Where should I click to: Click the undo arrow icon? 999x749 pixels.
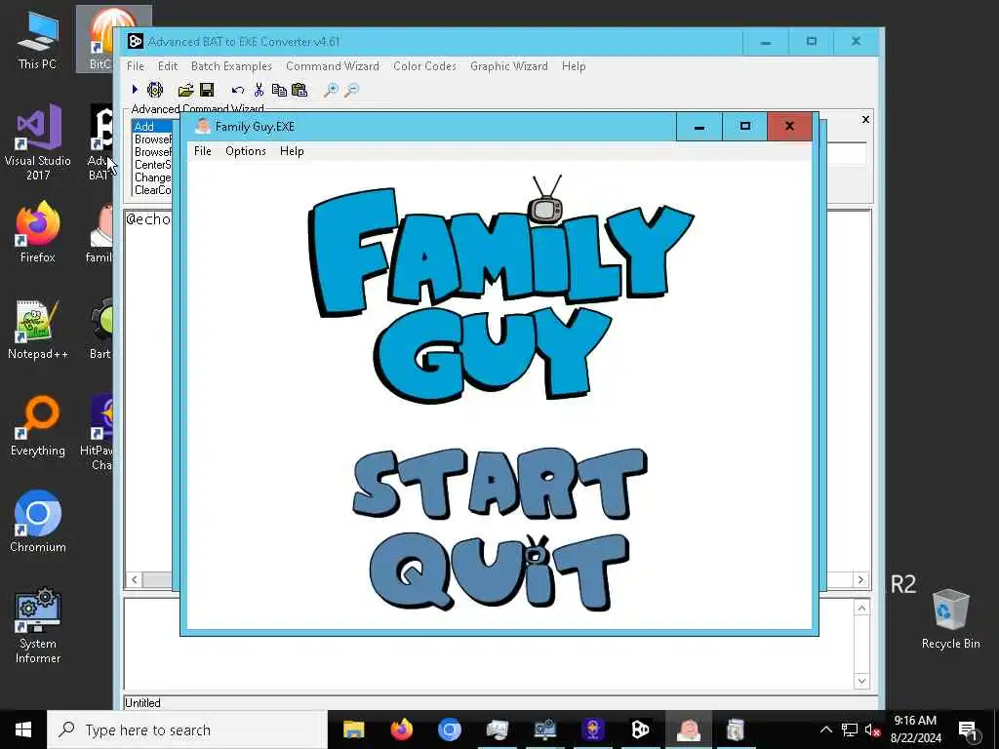click(238, 91)
